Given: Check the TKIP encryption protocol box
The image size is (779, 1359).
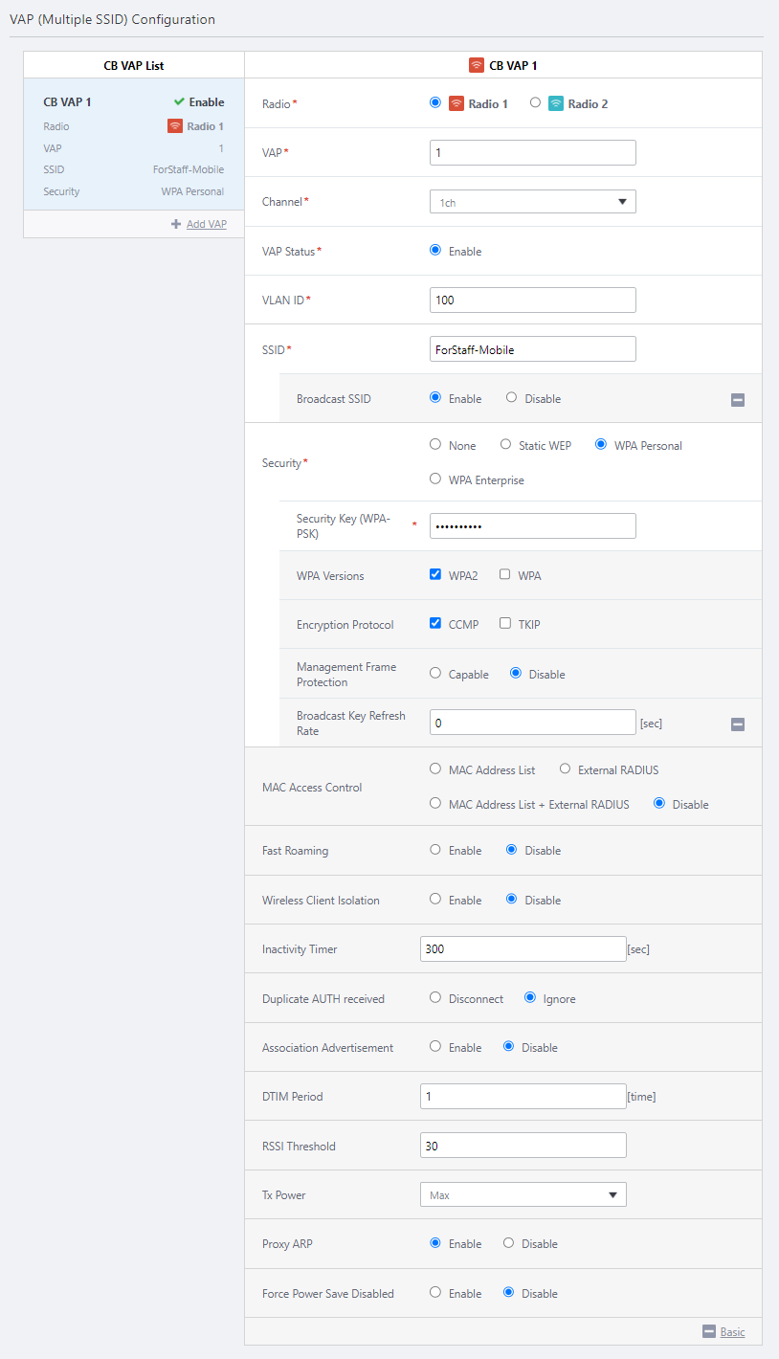Looking at the screenshot, I should pyautogui.click(x=504, y=623).
